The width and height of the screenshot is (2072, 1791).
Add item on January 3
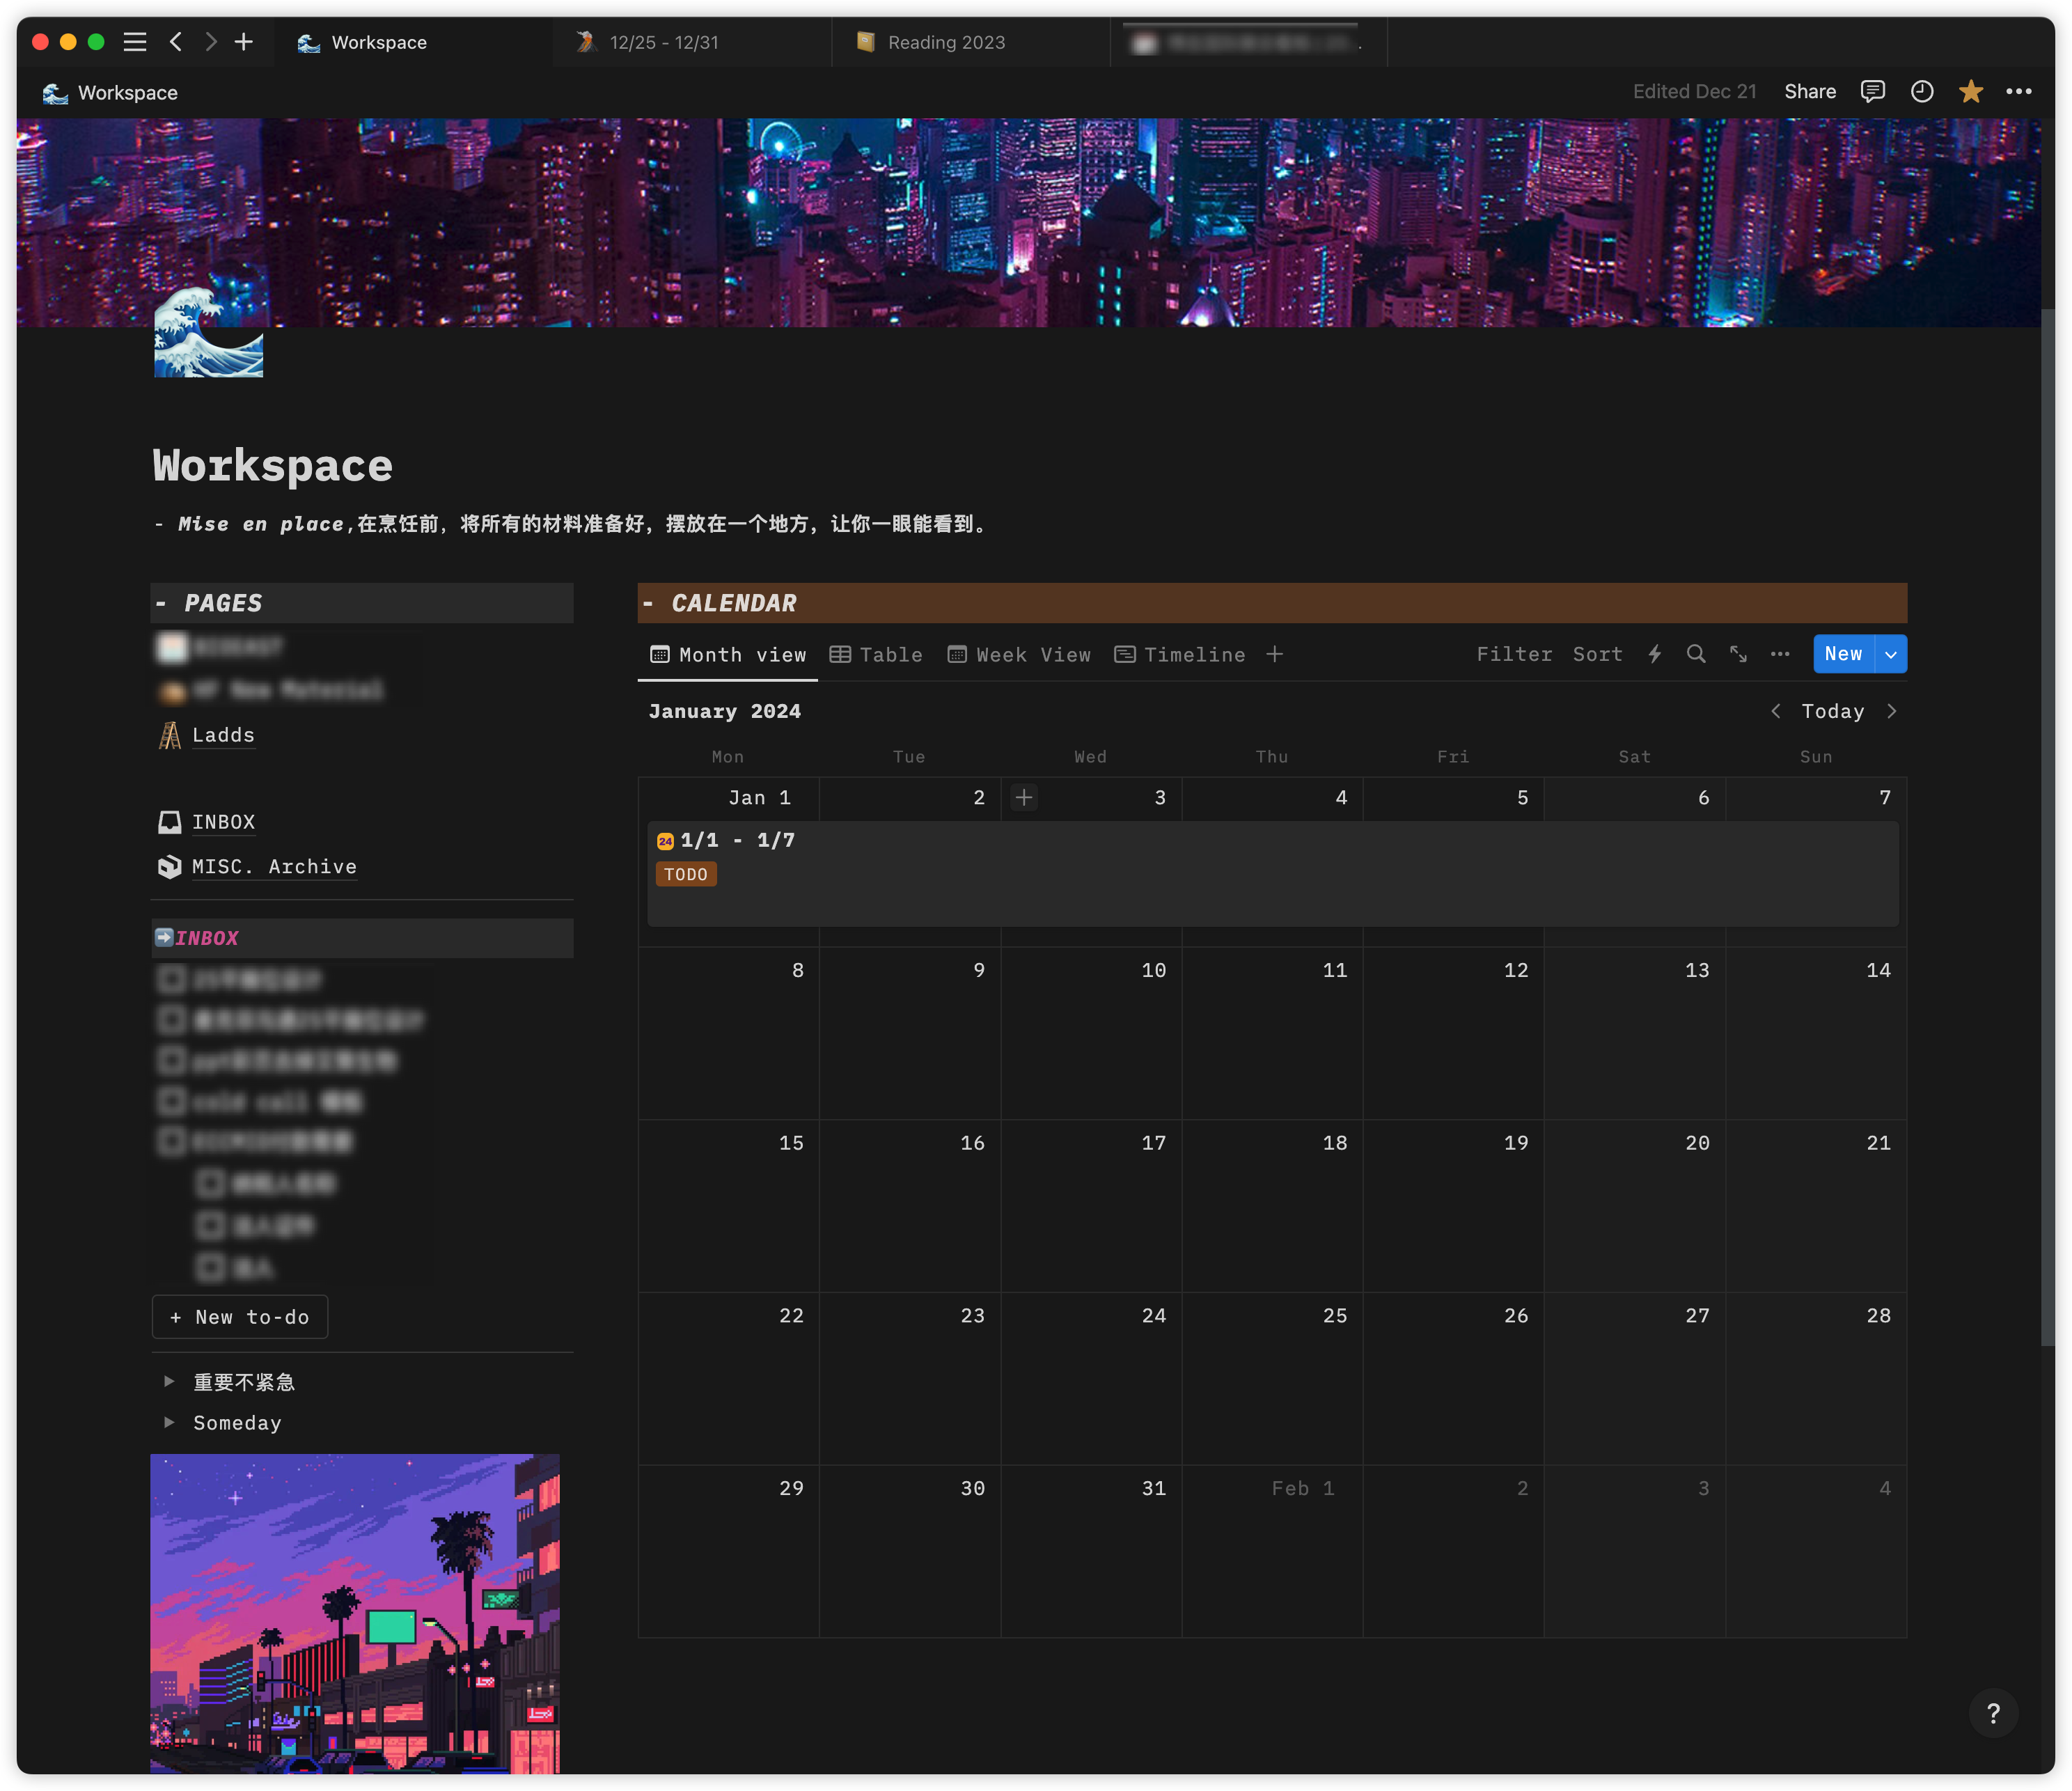pyautogui.click(x=1024, y=797)
